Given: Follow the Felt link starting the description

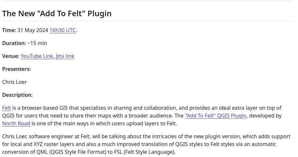Looking at the screenshot, I should pos(6,108).
